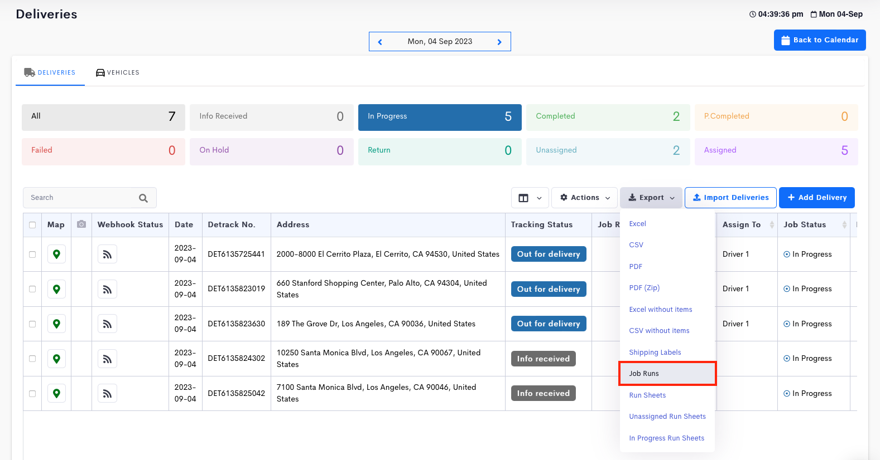Tick checkbox for DET6135725441 row
The image size is (880, 460).
pyautogui.click(x=32, y=255)
